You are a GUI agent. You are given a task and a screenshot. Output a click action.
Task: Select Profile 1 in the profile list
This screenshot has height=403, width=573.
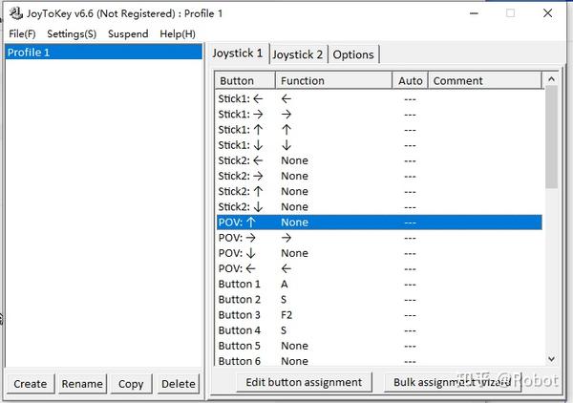[x=103, y=53]
